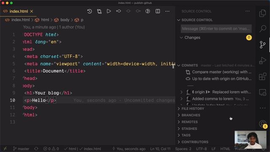Click 'Compare master (working) with ...' row

[219, 72]
